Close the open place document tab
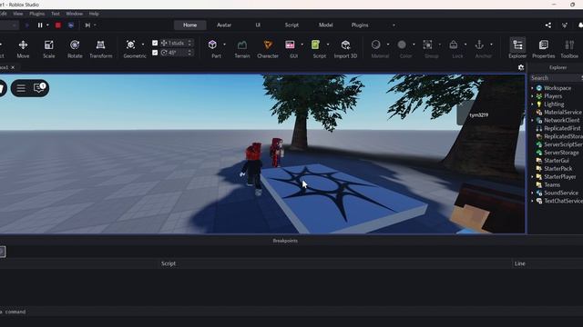The image size is (583, 327). 13,67
